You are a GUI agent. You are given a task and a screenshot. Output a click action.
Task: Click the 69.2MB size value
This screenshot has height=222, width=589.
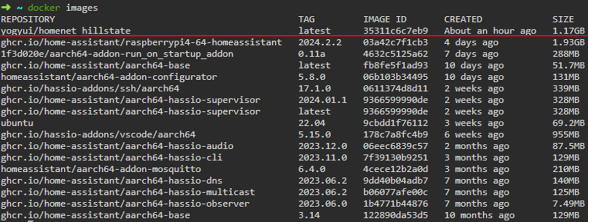[568, 123]
